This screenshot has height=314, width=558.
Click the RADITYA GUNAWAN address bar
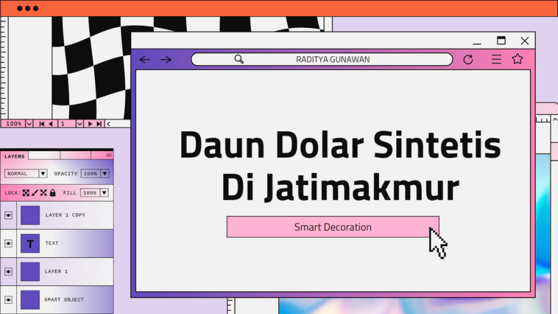click(322, 59)
